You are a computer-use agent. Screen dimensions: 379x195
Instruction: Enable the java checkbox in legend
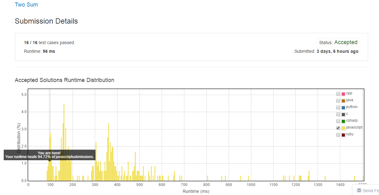[338, 101]
